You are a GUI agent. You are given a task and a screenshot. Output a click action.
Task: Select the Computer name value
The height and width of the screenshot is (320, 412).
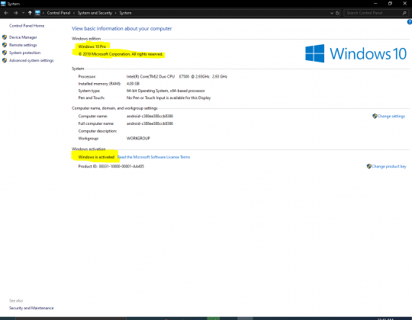coord(150,117)
